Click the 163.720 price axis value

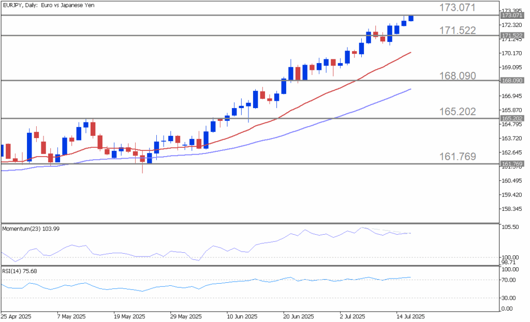[511, 139]
